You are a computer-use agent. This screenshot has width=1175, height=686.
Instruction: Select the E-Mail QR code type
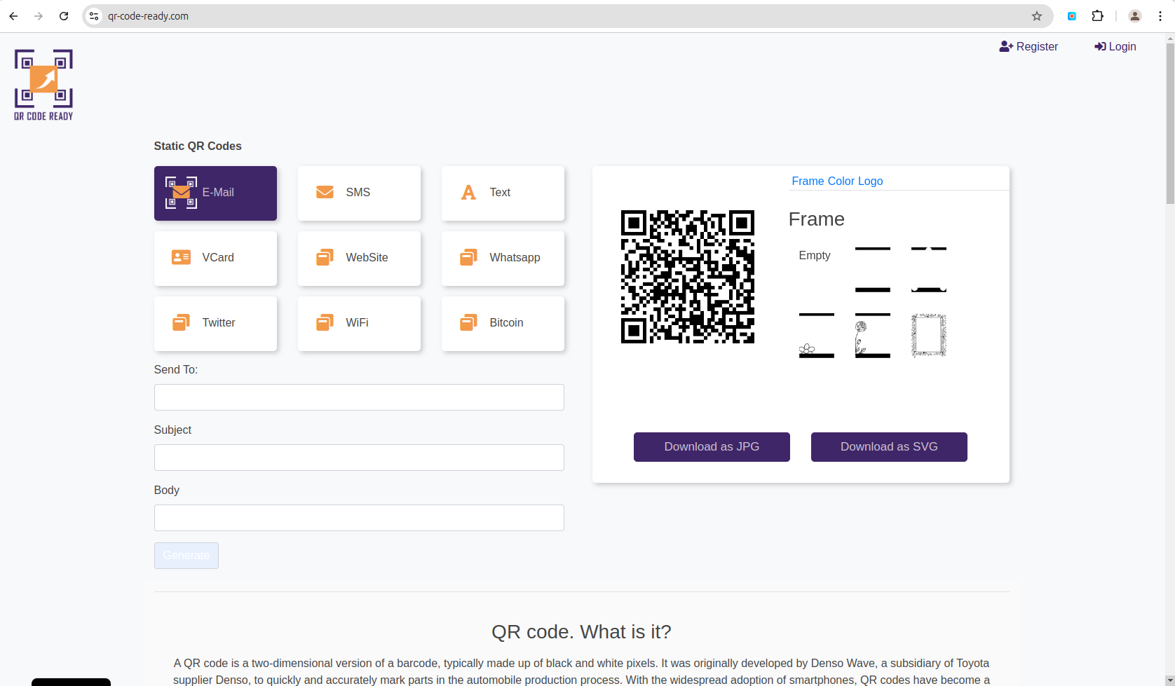[215, 193]
